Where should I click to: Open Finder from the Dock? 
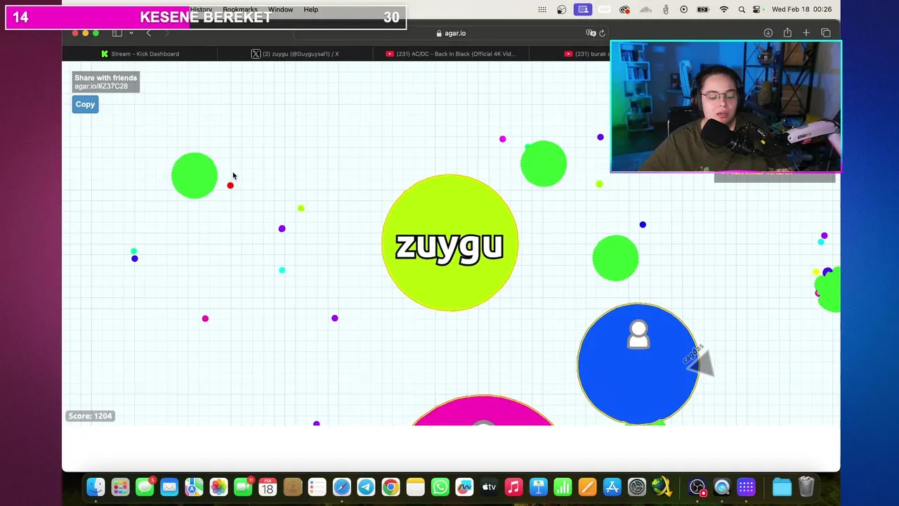click(96, 486)
